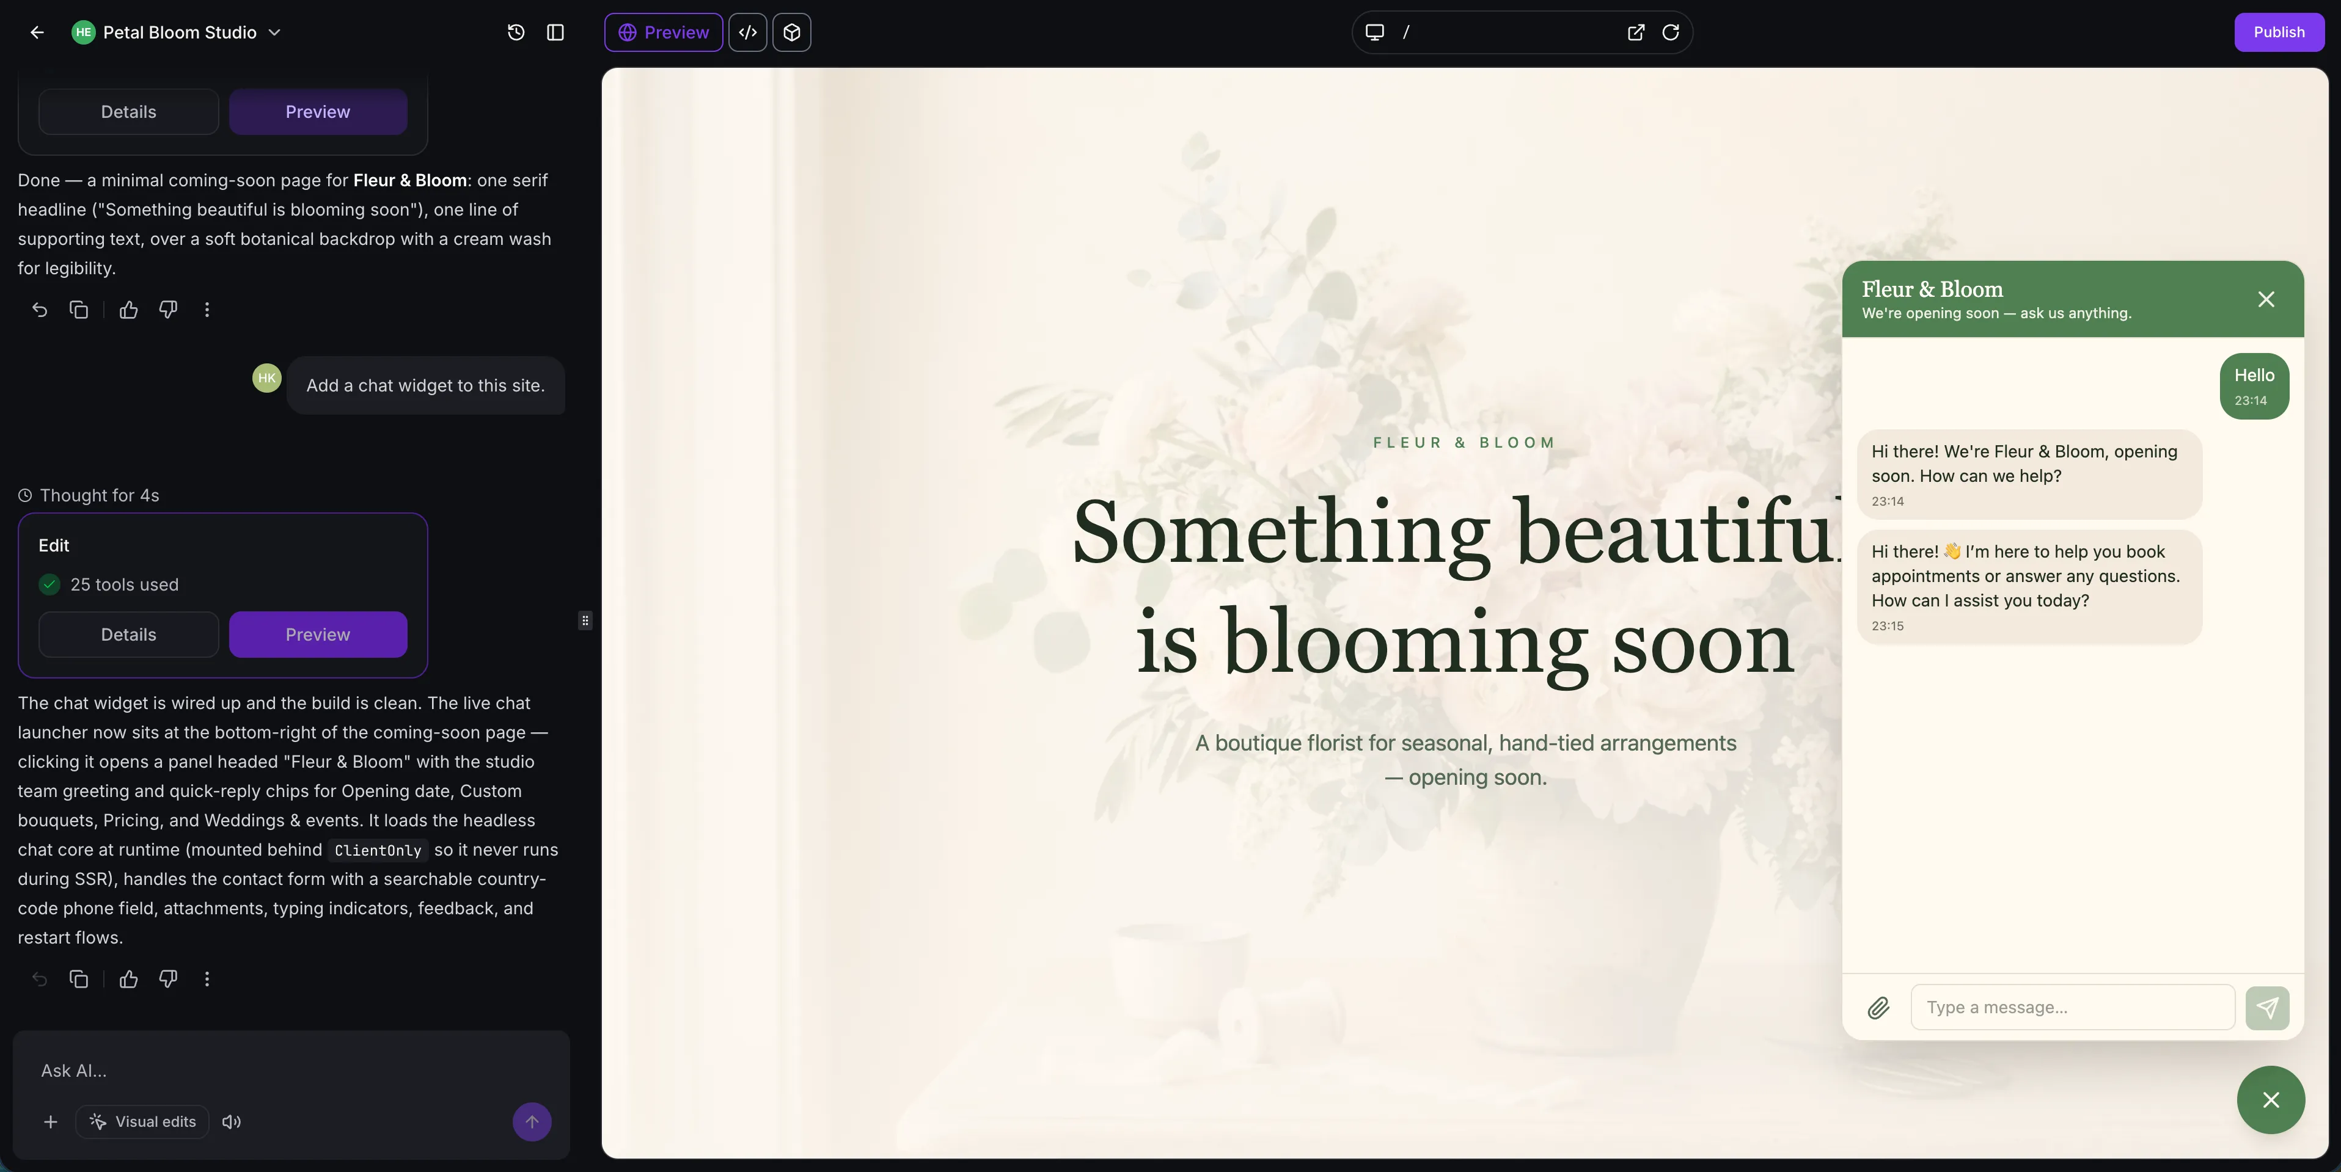The height and width of the screenshot is (1172, 2341).
Task: Undo icon under the coming-soon page response
Action: click(x=39, y=310)
